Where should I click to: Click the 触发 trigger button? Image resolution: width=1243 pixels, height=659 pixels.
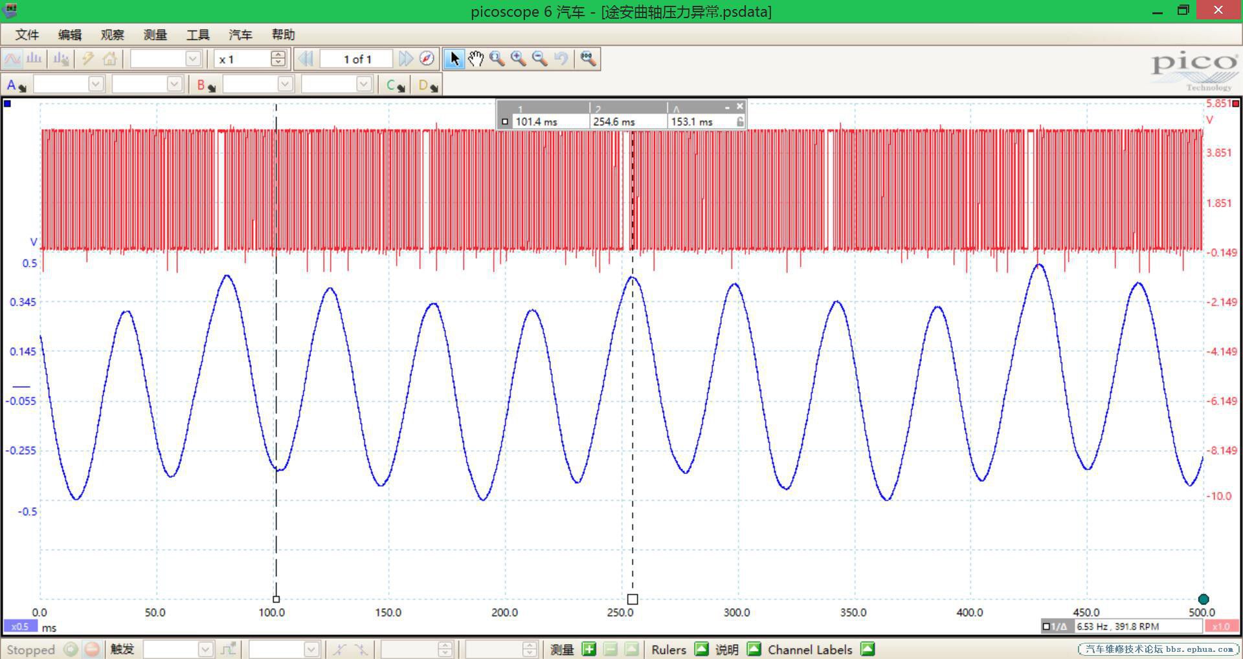coord(122,649)
